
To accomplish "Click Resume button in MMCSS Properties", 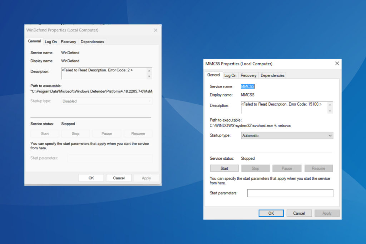I will pyautogui.click(x=318, y=168).
